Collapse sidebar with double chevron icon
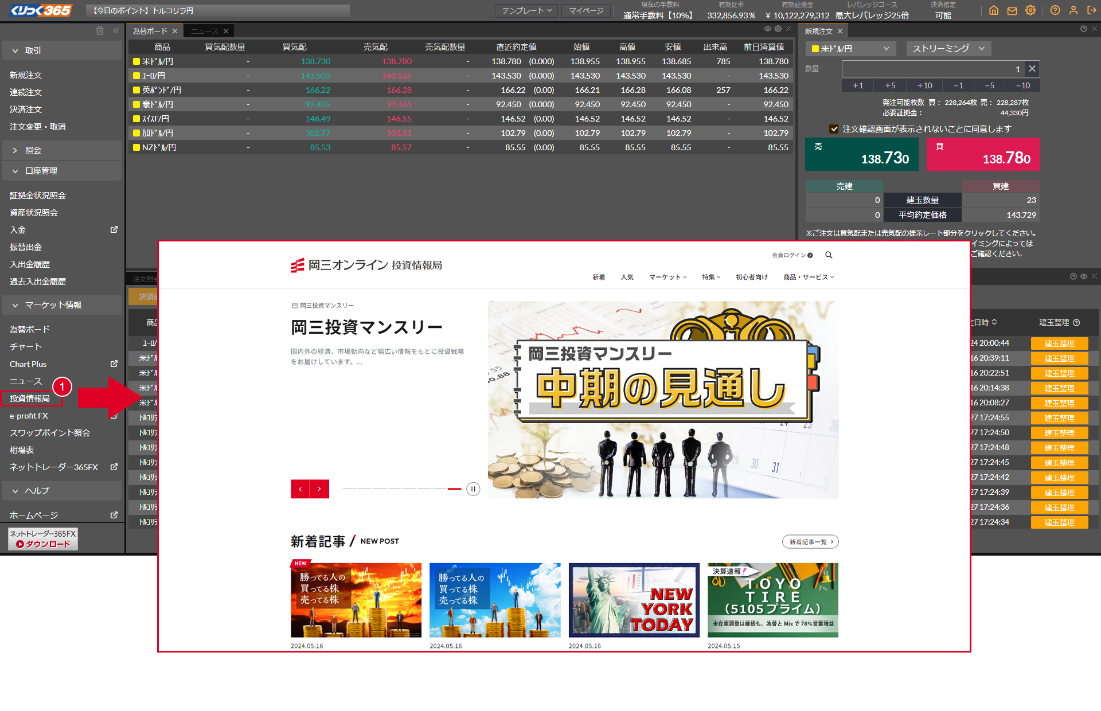This screenshot has height=711, width=1101. point(116,30)
